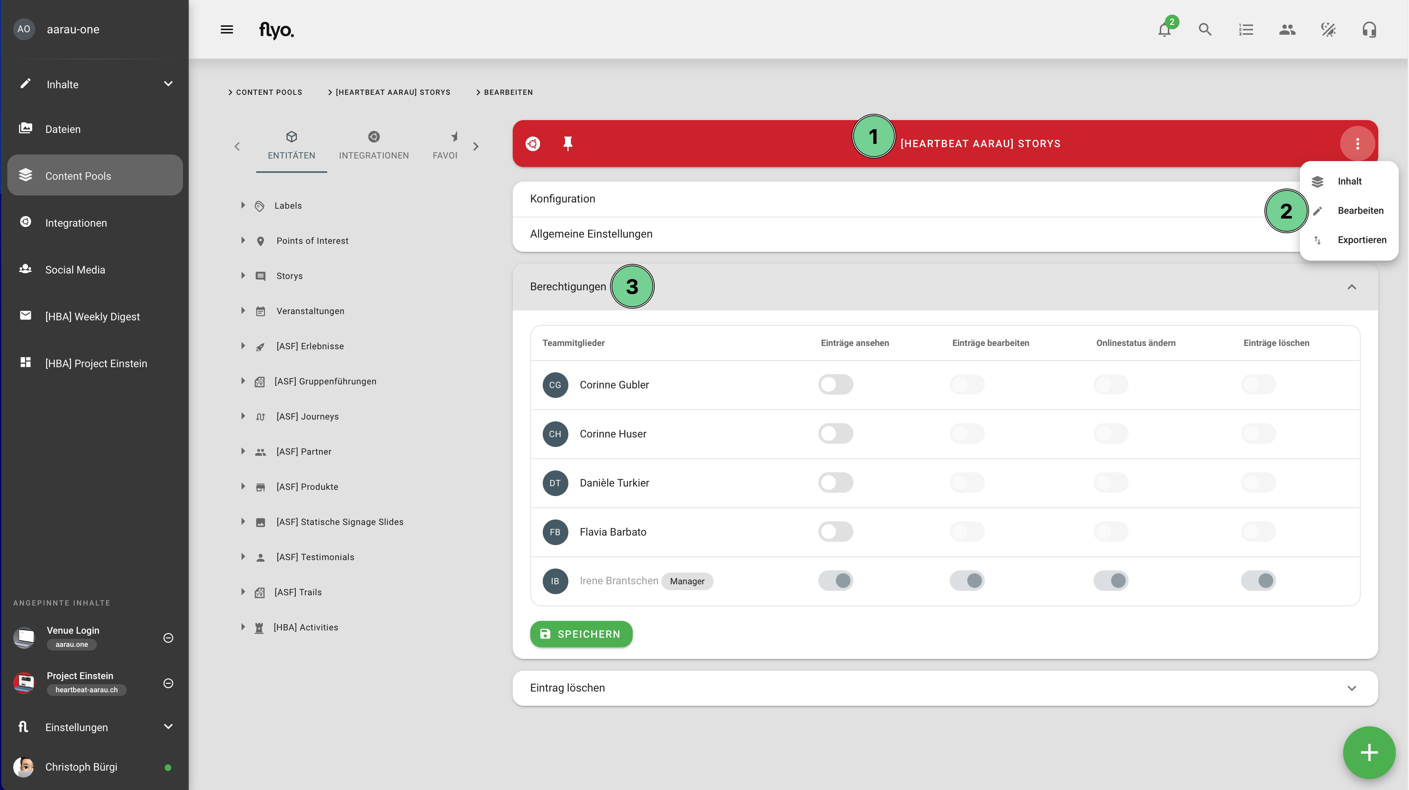Viewport: 1409px width, 790px height.
Task: Open three-dot menu in red header
Action: coord(1358,144)
